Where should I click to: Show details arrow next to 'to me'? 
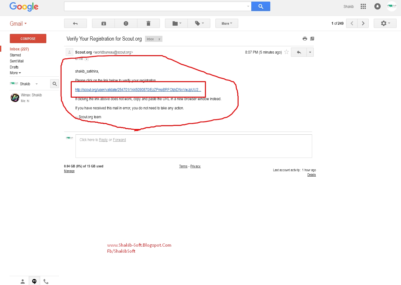tap(87, 59)
